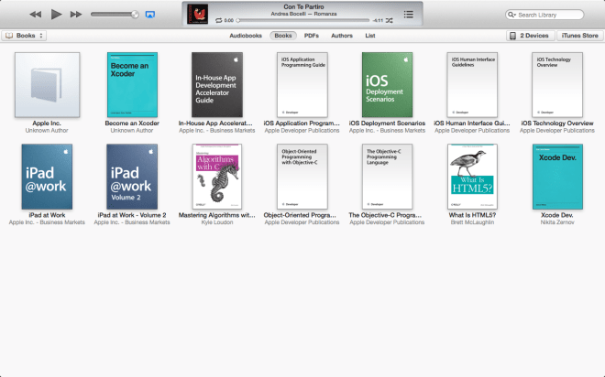Switch to the List view tab
The image size is (605, 377).
tap(369, 36)
